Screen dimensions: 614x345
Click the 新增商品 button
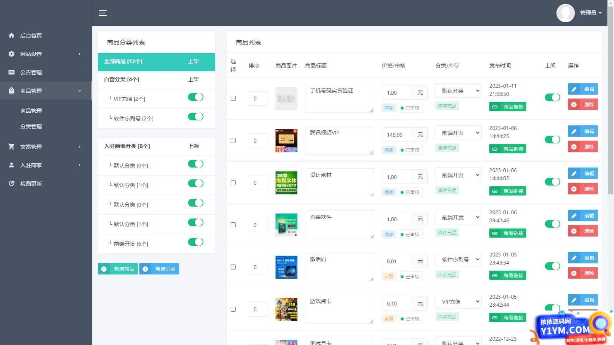pos(118,269)
